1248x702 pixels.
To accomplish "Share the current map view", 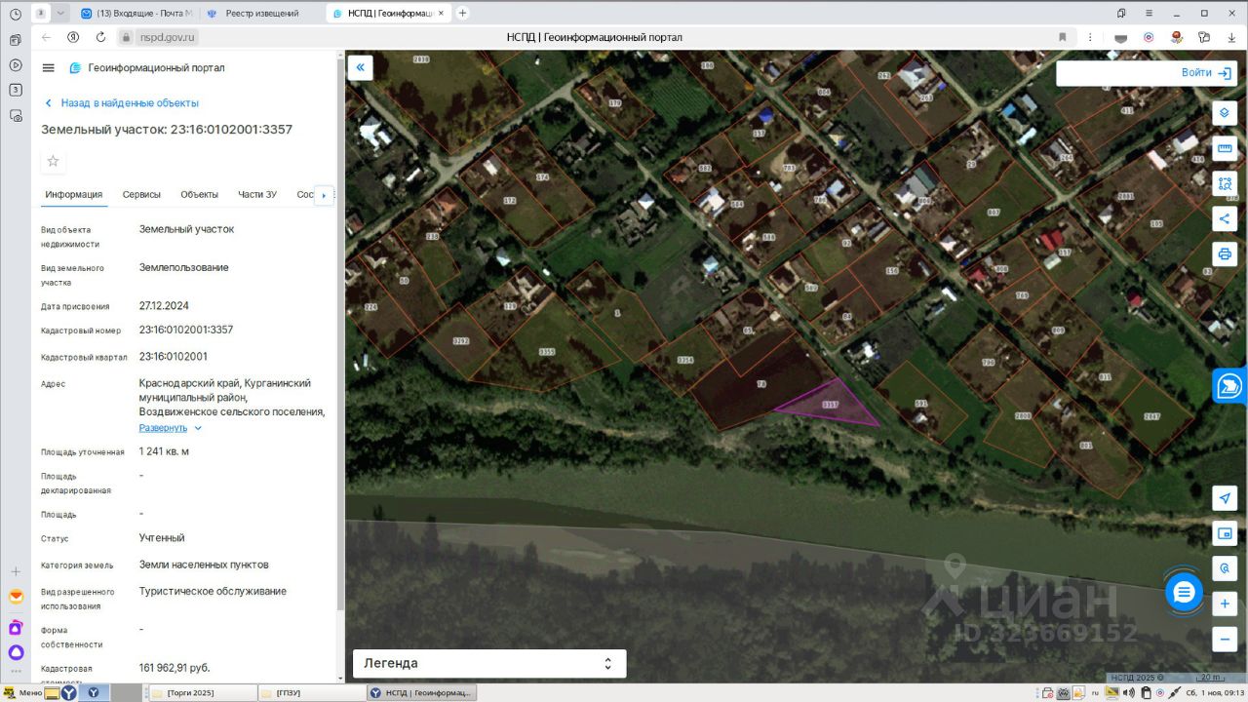I will tap(1225, 218).
